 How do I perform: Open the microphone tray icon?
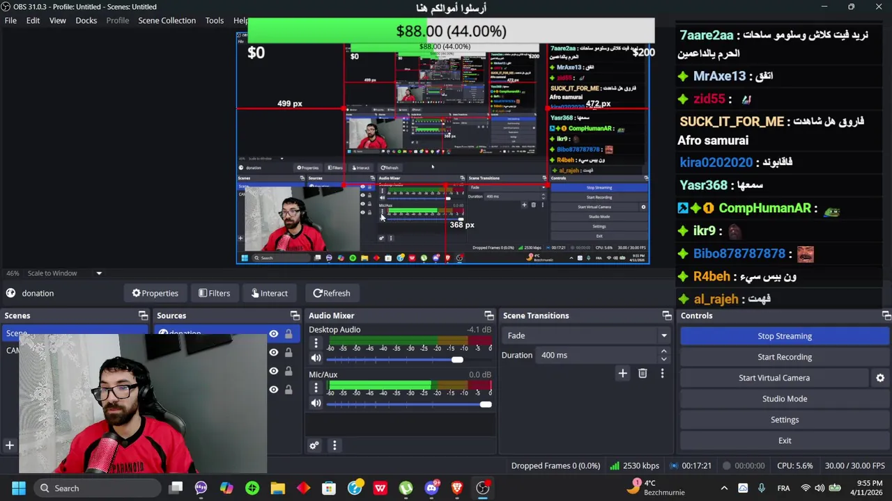(x=761, y=488)
